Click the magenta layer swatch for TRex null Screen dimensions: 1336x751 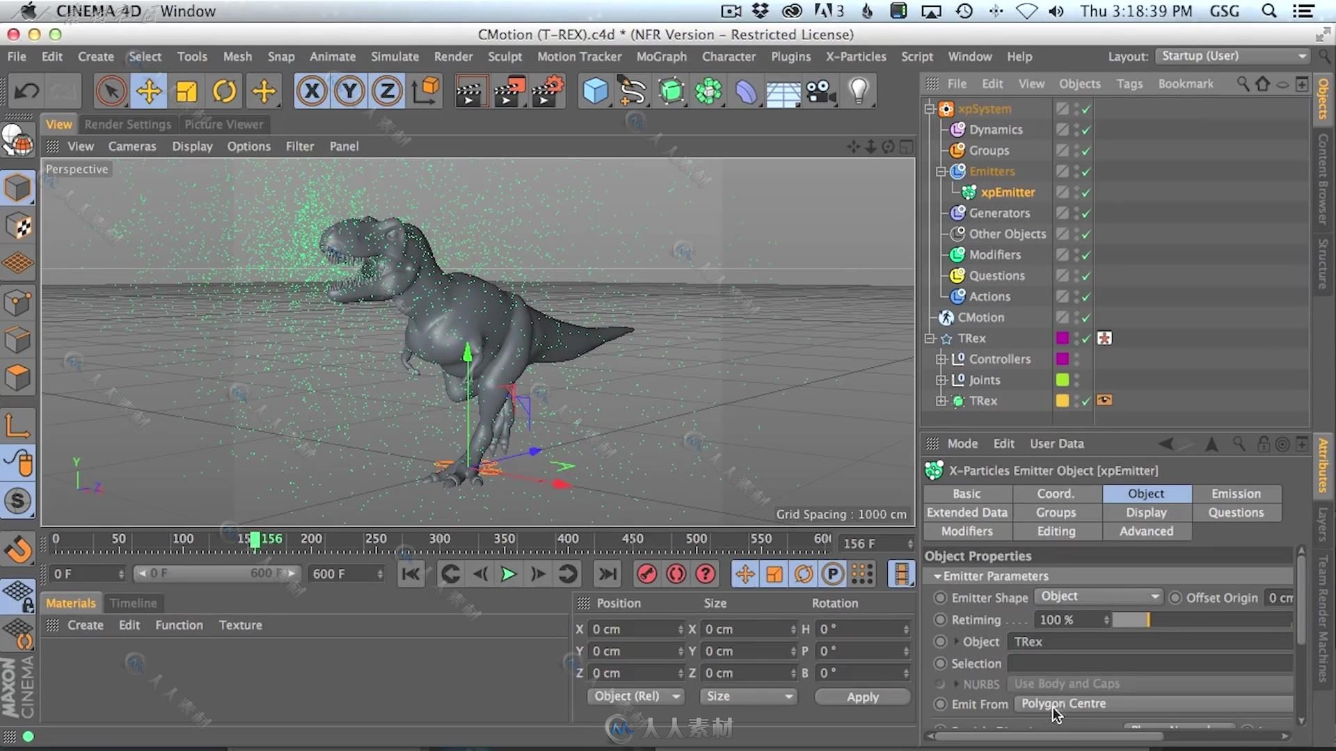tap(1062, 338)
